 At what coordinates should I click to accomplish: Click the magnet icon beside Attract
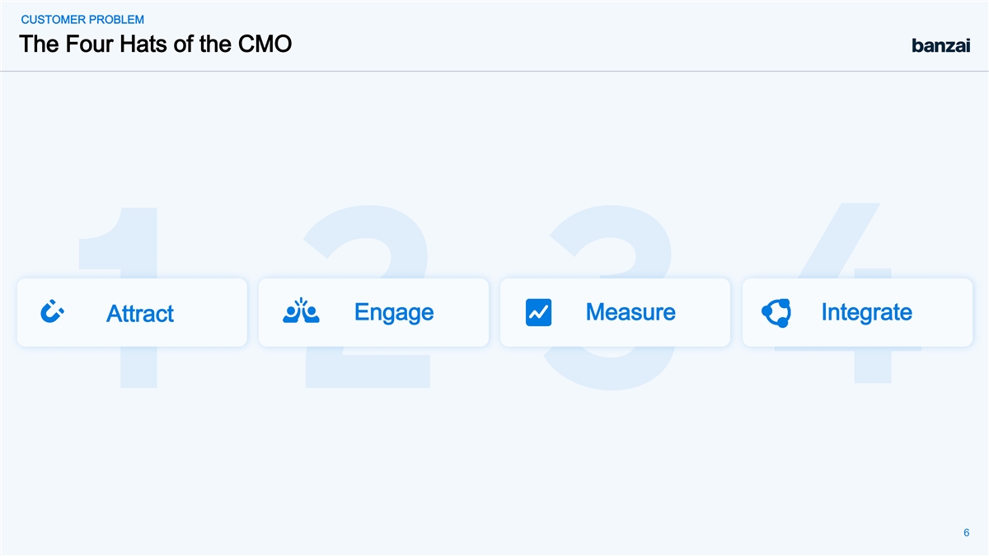click(53, 312)
